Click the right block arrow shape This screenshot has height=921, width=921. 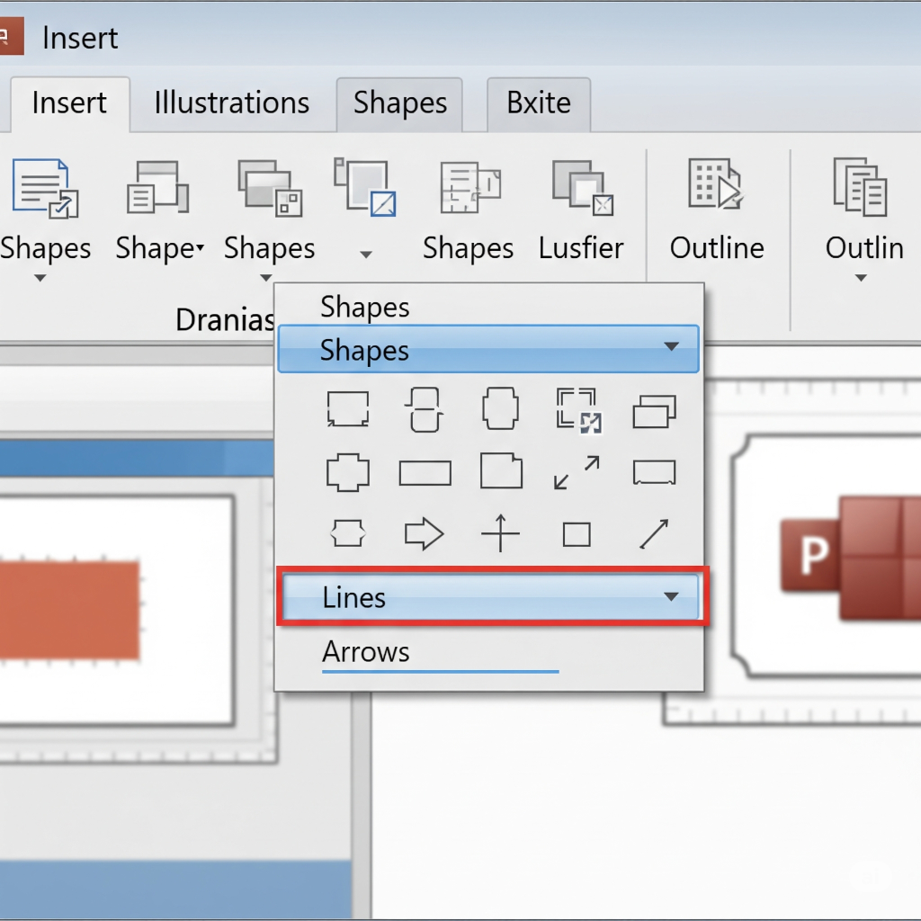pyautogui.click(x=424, y=535)
